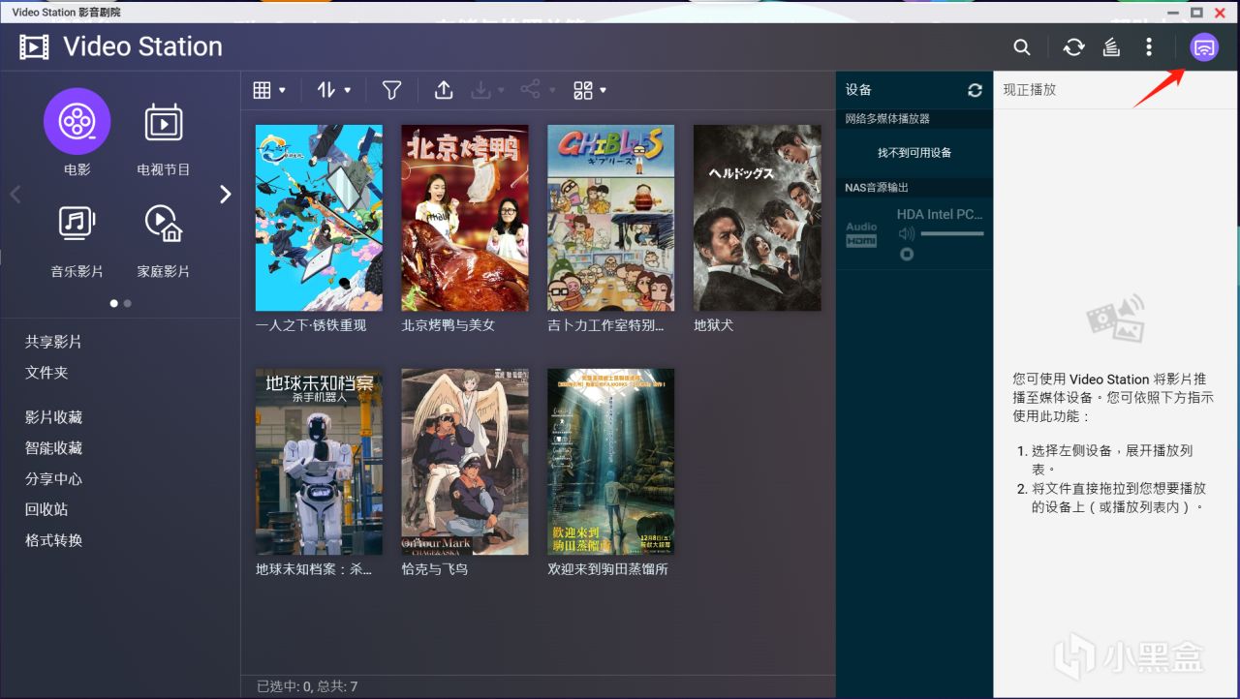
Task: Select the 家庭影片 home videos category
Action: [164, 240]
